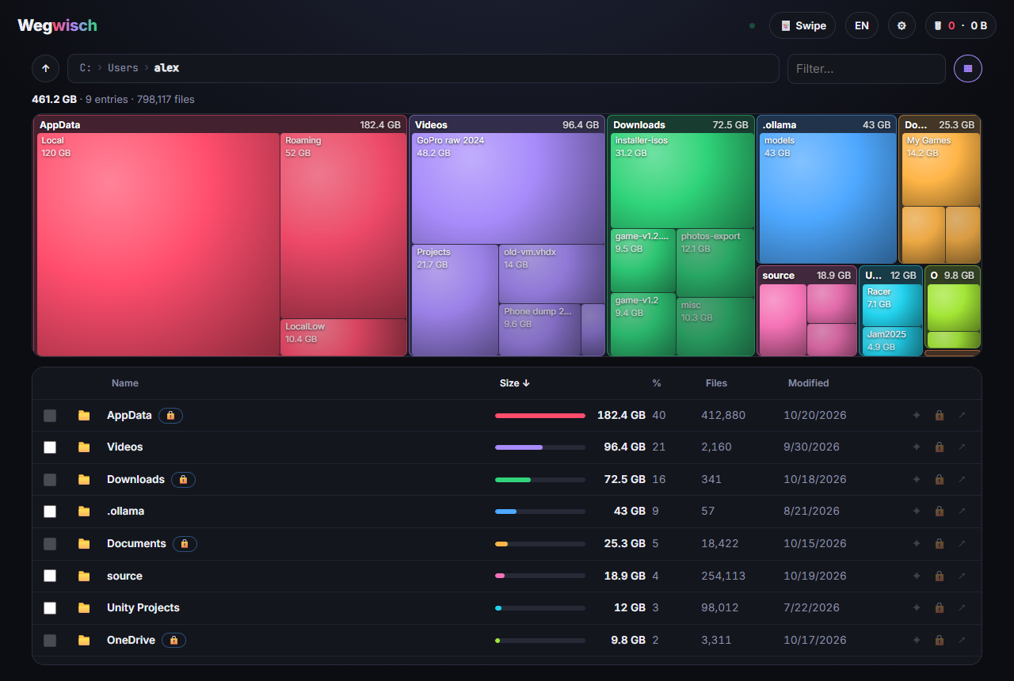Click the AppData row checkbox

[x=50, y=415]
